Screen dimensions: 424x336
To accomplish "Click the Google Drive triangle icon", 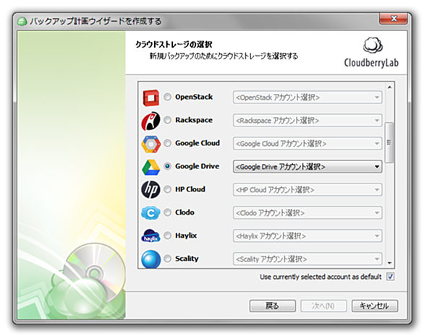I will pos(151,167).
